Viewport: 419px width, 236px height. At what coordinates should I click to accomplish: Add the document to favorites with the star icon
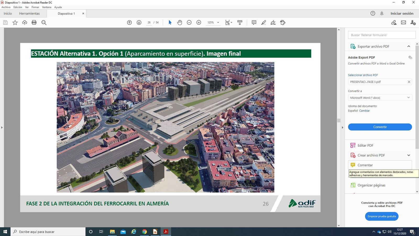15,23
